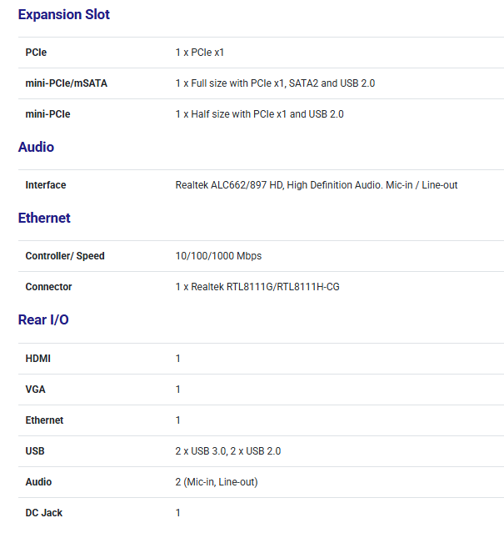
Task: Click the PCIe row label
Action: [36, 53]
